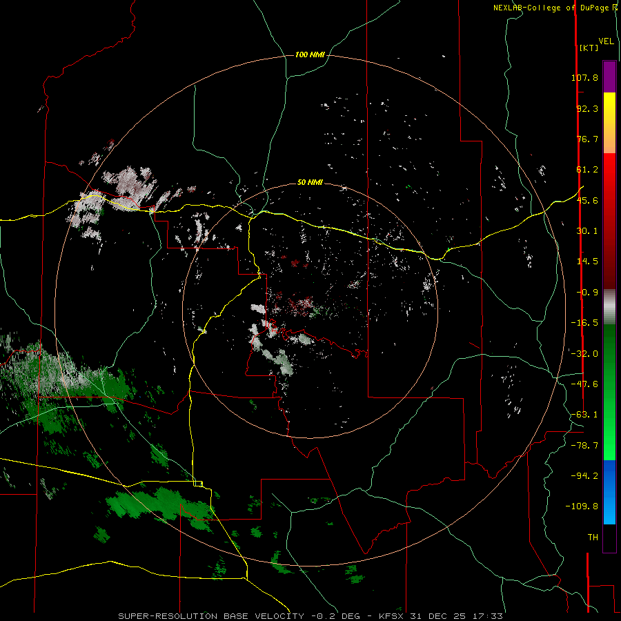Click the 100 NMI range ring label
The image size is (621, 621).
tap(310, 55)
